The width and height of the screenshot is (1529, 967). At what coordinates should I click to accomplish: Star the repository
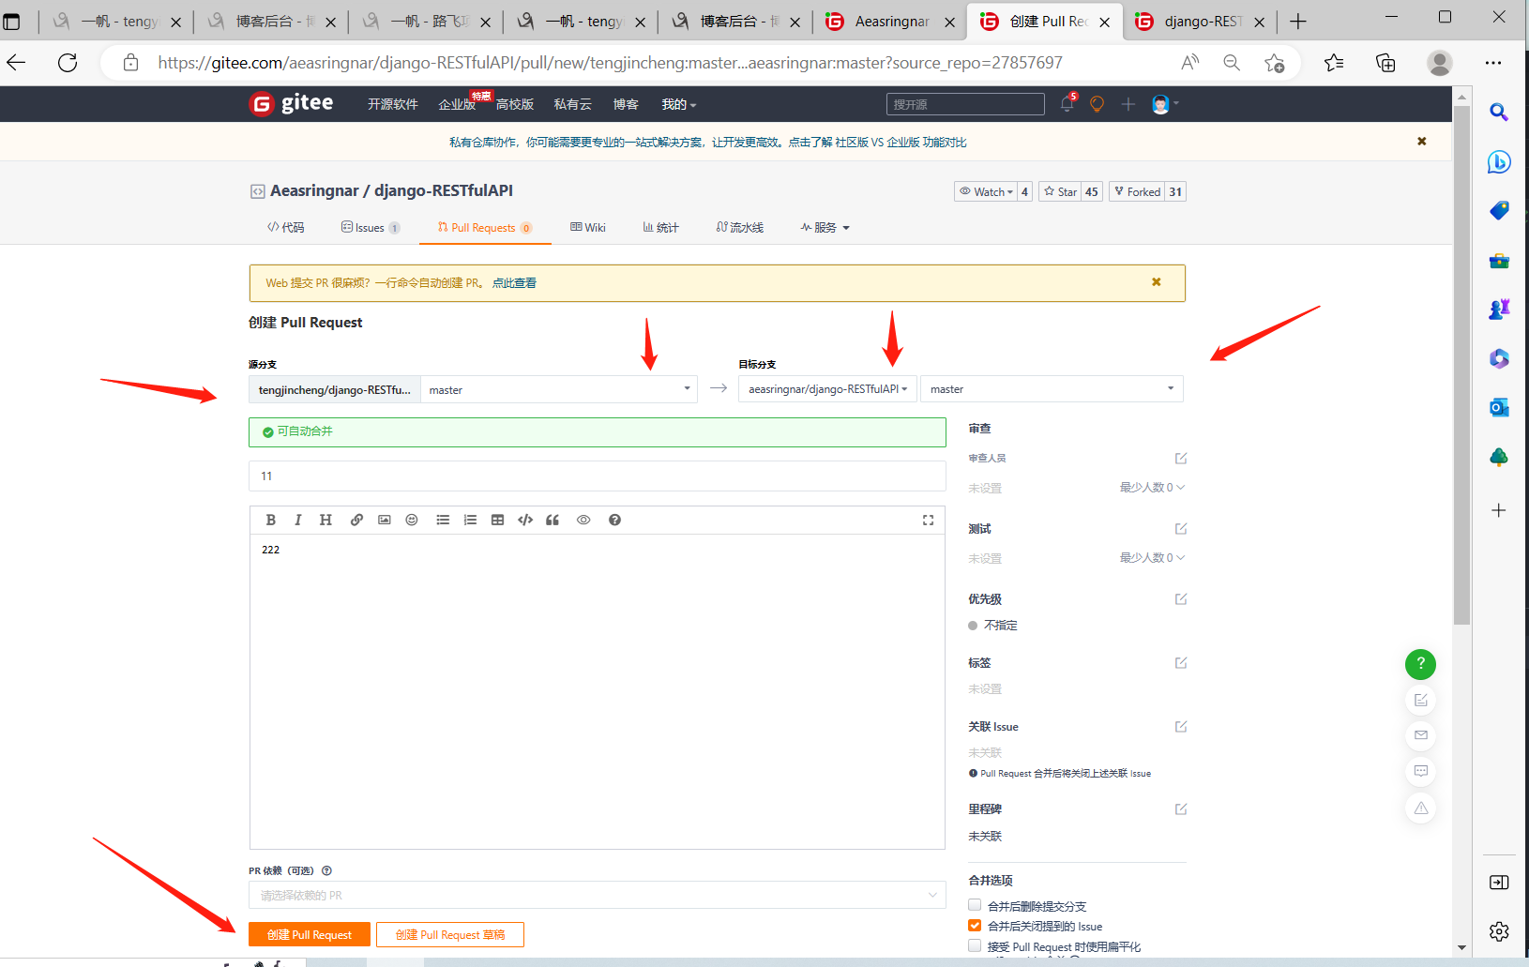[1060, 191]
